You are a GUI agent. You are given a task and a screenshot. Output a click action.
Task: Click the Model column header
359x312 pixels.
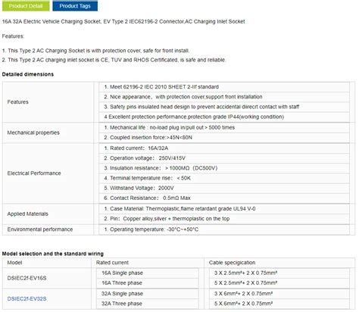click(14, 263)
